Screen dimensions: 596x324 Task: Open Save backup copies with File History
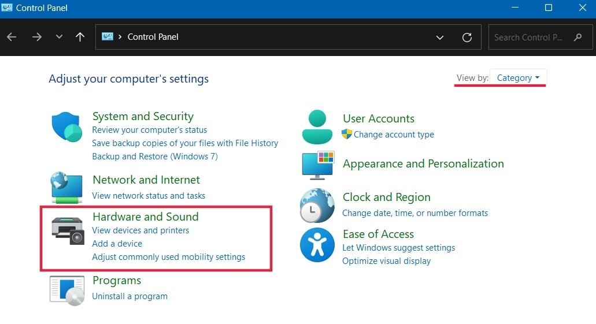pyautogui.click(x=185, y=143)
